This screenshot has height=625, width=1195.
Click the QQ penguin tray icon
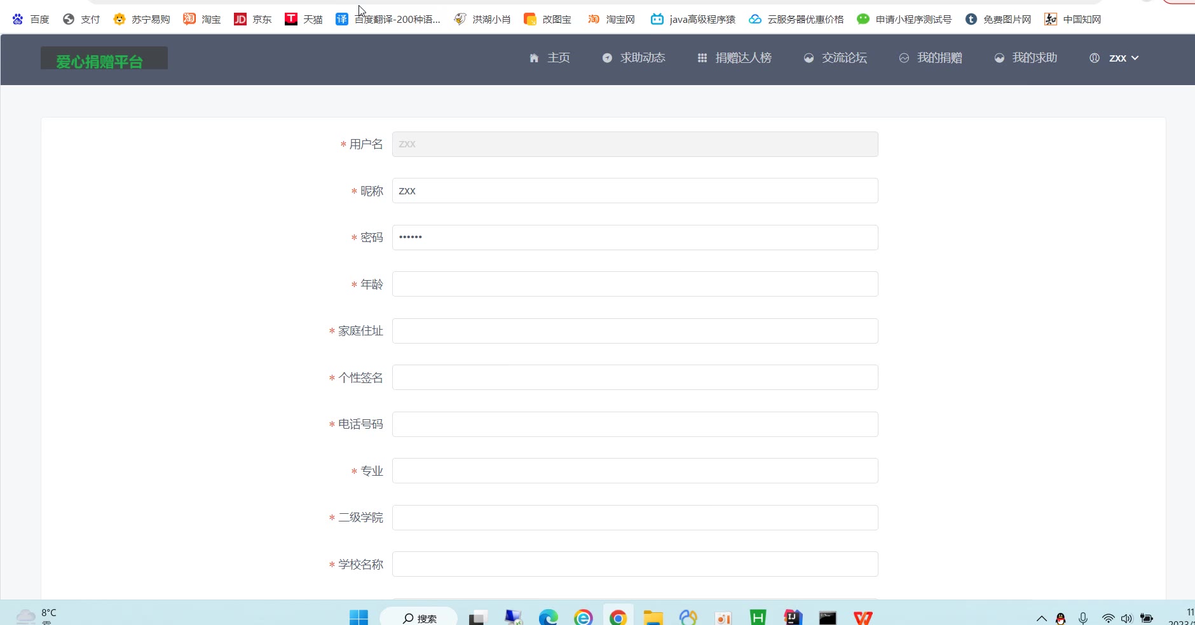tap(1060, 618)
